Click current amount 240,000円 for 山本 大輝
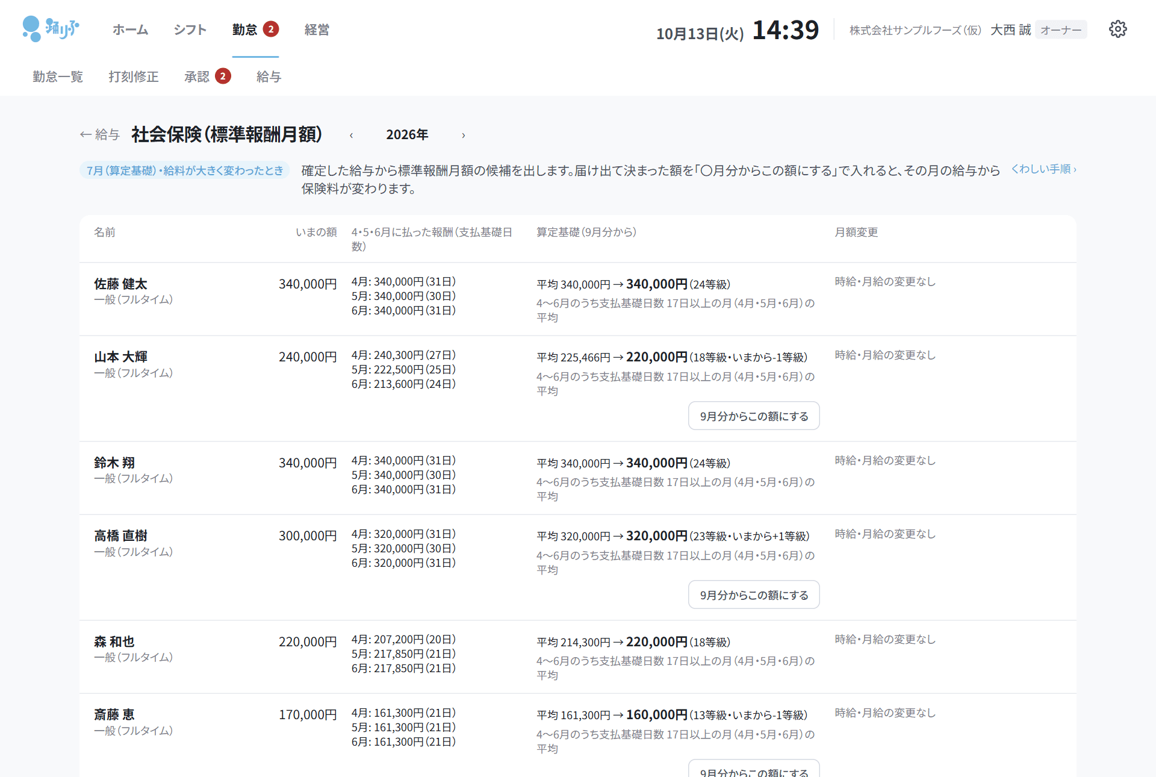Image resolution: width=1156 pixels, height=777 pixels. (x=308, y=357)
